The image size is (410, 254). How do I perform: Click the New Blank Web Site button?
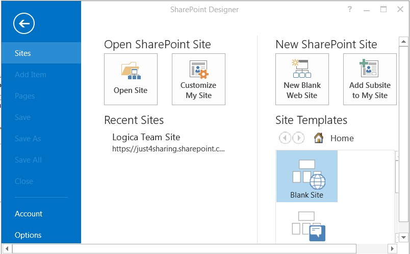[302, 79]
